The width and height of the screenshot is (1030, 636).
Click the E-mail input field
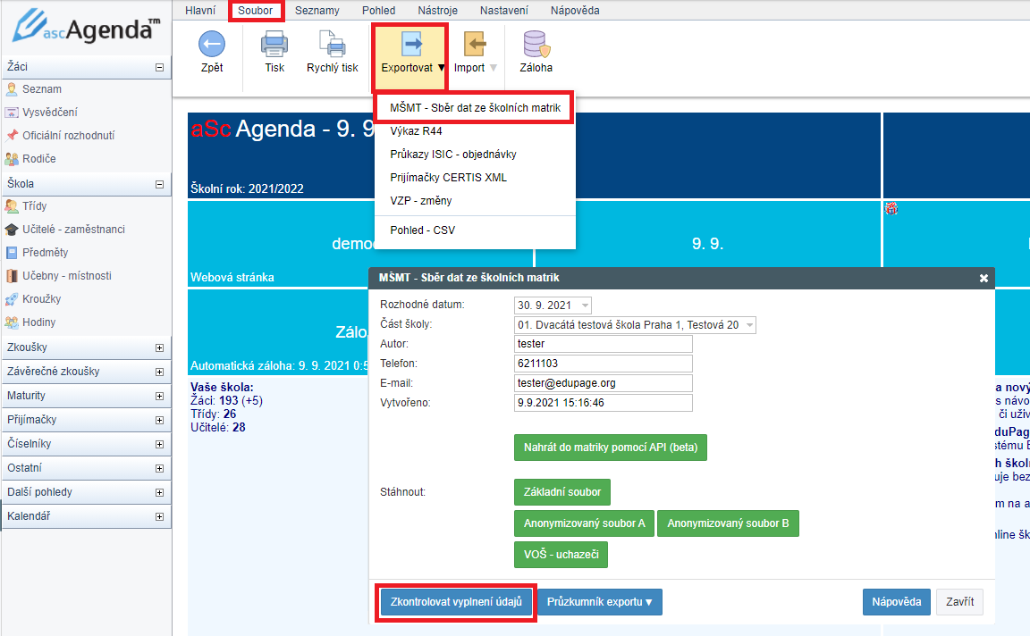(x=603, y=383)
